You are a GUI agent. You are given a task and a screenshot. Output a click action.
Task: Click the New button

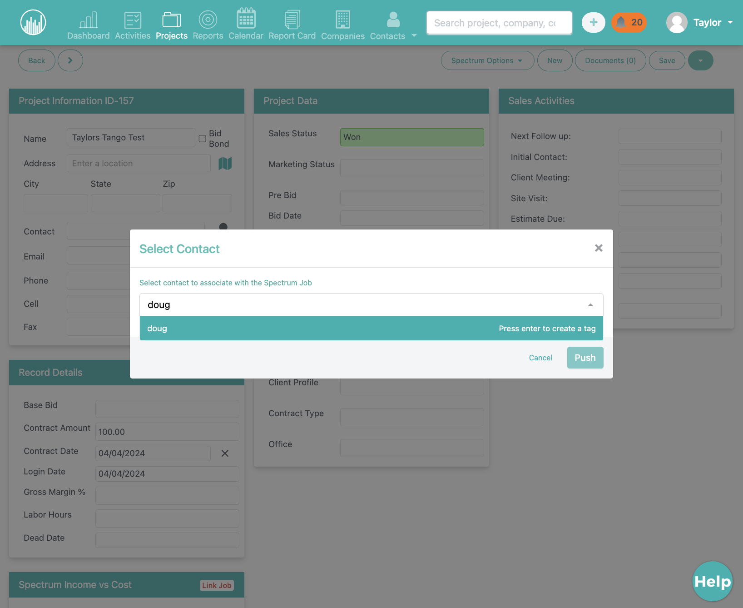(555, 60)
